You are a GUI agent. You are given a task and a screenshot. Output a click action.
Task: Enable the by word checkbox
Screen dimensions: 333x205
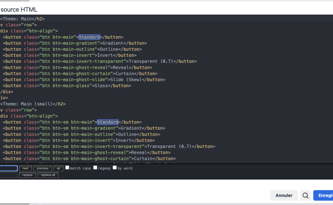[115, 167]
